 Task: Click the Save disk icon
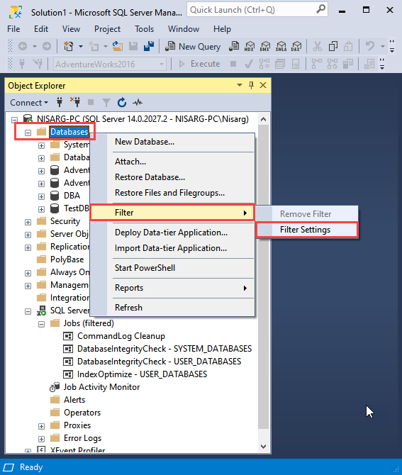pyautogui.click(x=133, y=46)
